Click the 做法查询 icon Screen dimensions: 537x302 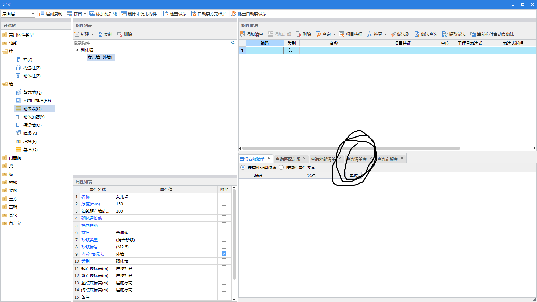click(x=417, y=34)
